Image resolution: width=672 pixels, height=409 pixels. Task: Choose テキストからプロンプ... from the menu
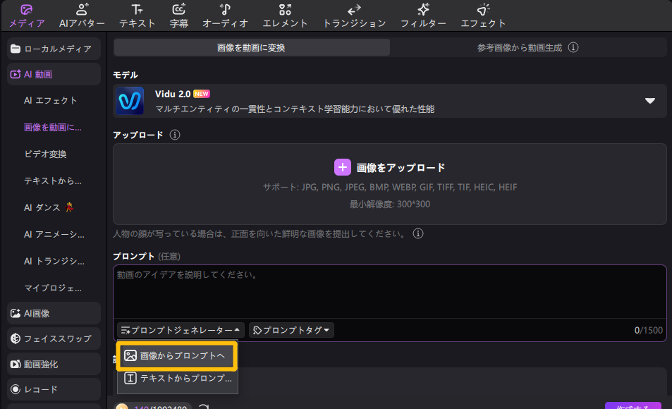(x=177, y=378)
